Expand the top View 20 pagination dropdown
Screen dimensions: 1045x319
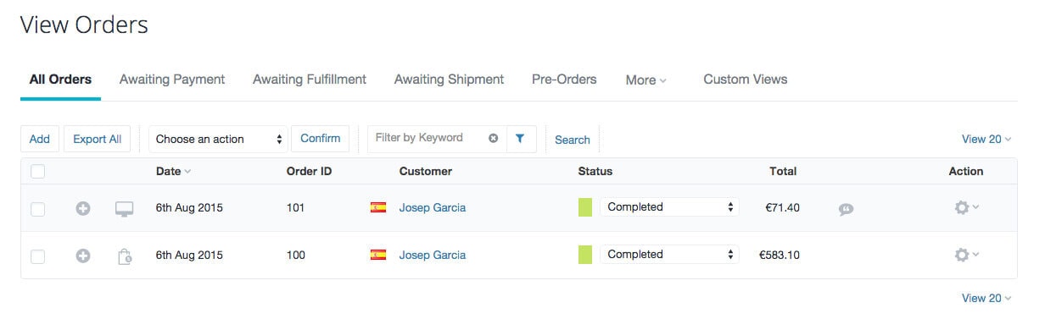click(986, 139)
